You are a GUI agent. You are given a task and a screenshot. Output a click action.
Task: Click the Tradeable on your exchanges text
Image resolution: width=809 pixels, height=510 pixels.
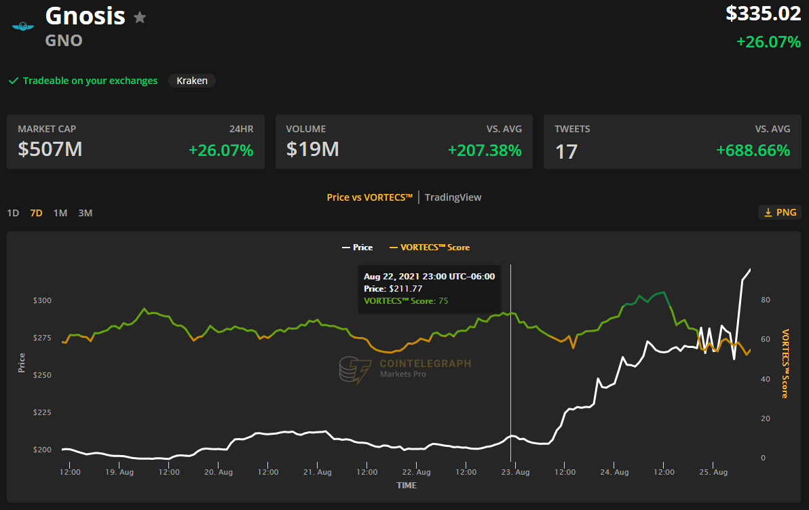pos(90,81)
